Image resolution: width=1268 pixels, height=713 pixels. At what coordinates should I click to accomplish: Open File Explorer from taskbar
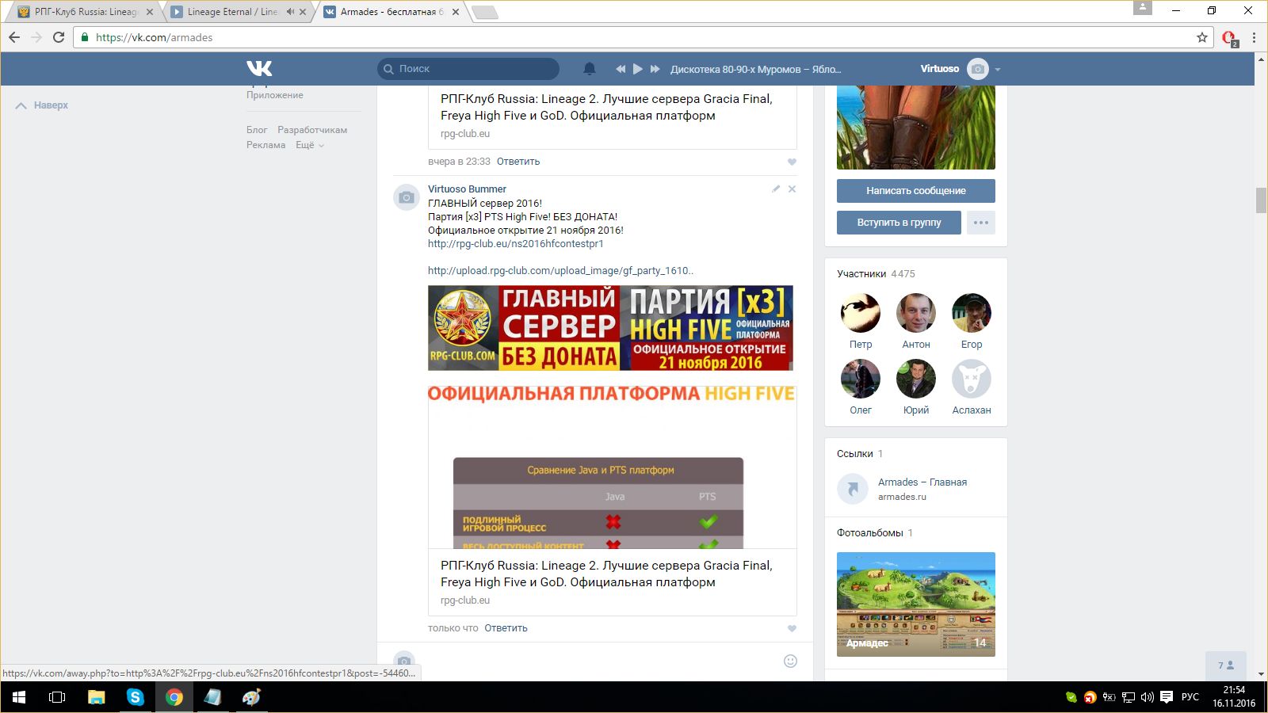point(97,697)
